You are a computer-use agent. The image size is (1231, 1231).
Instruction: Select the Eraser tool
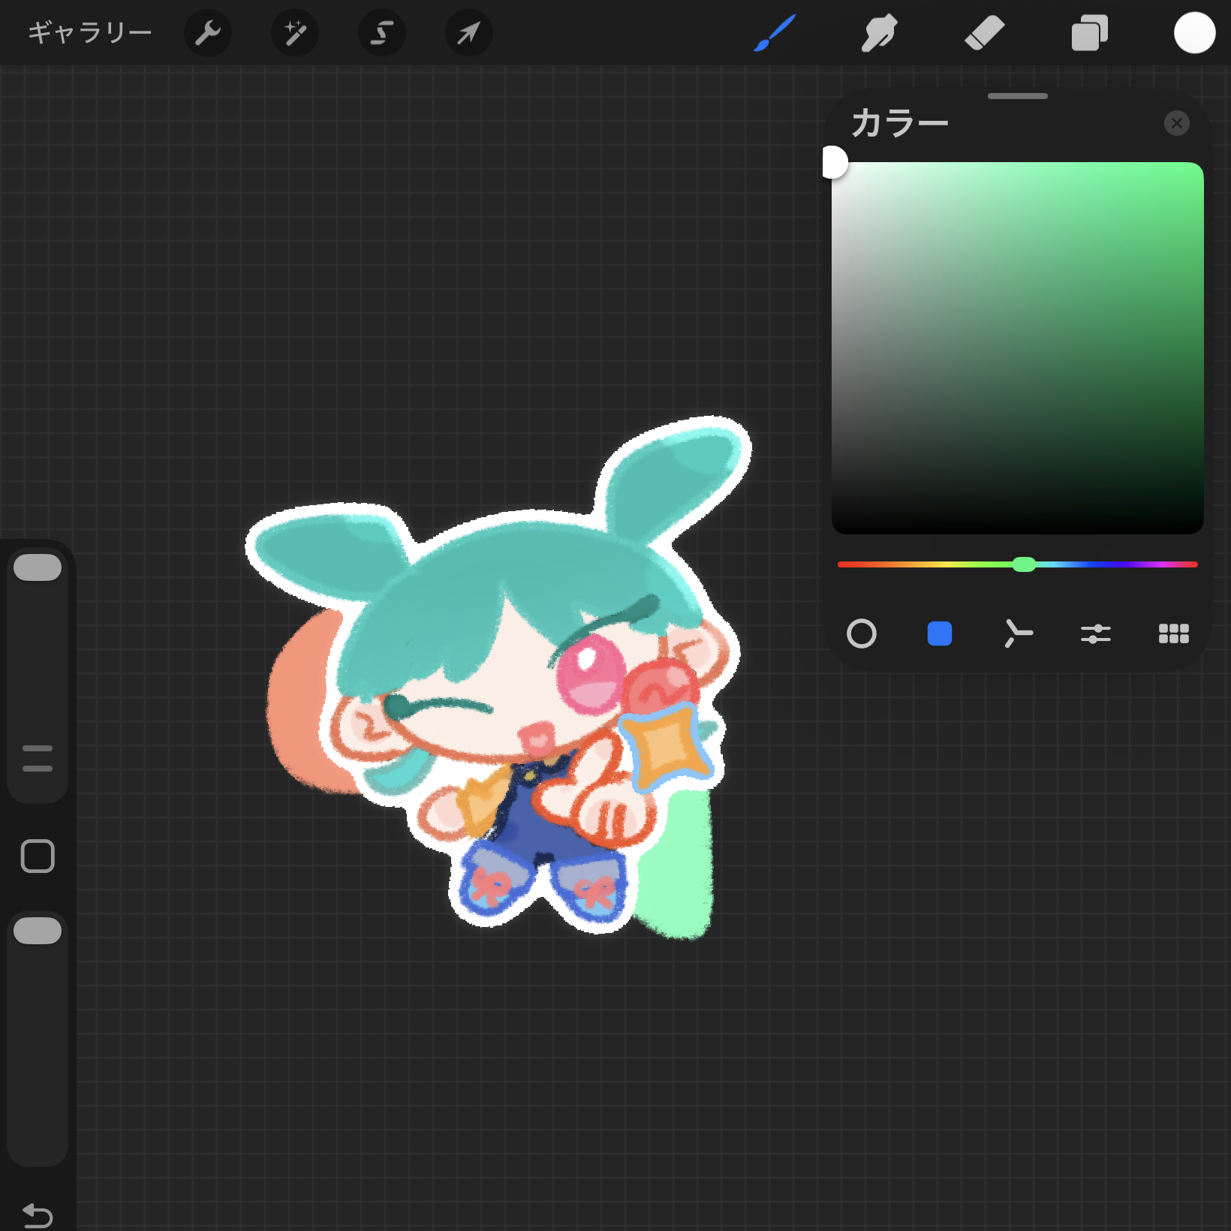984,33
